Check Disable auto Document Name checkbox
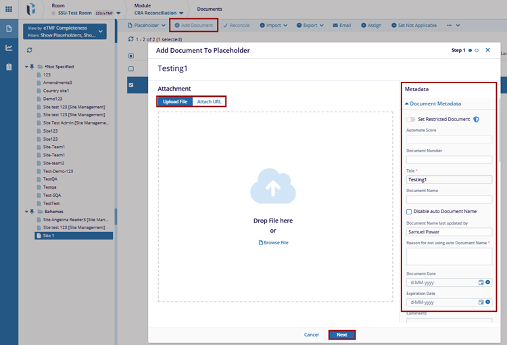 pos(410,212)
